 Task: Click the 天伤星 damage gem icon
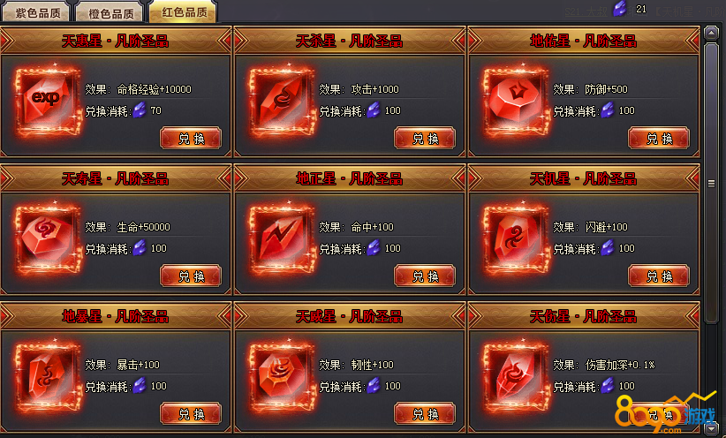point(515,377)
